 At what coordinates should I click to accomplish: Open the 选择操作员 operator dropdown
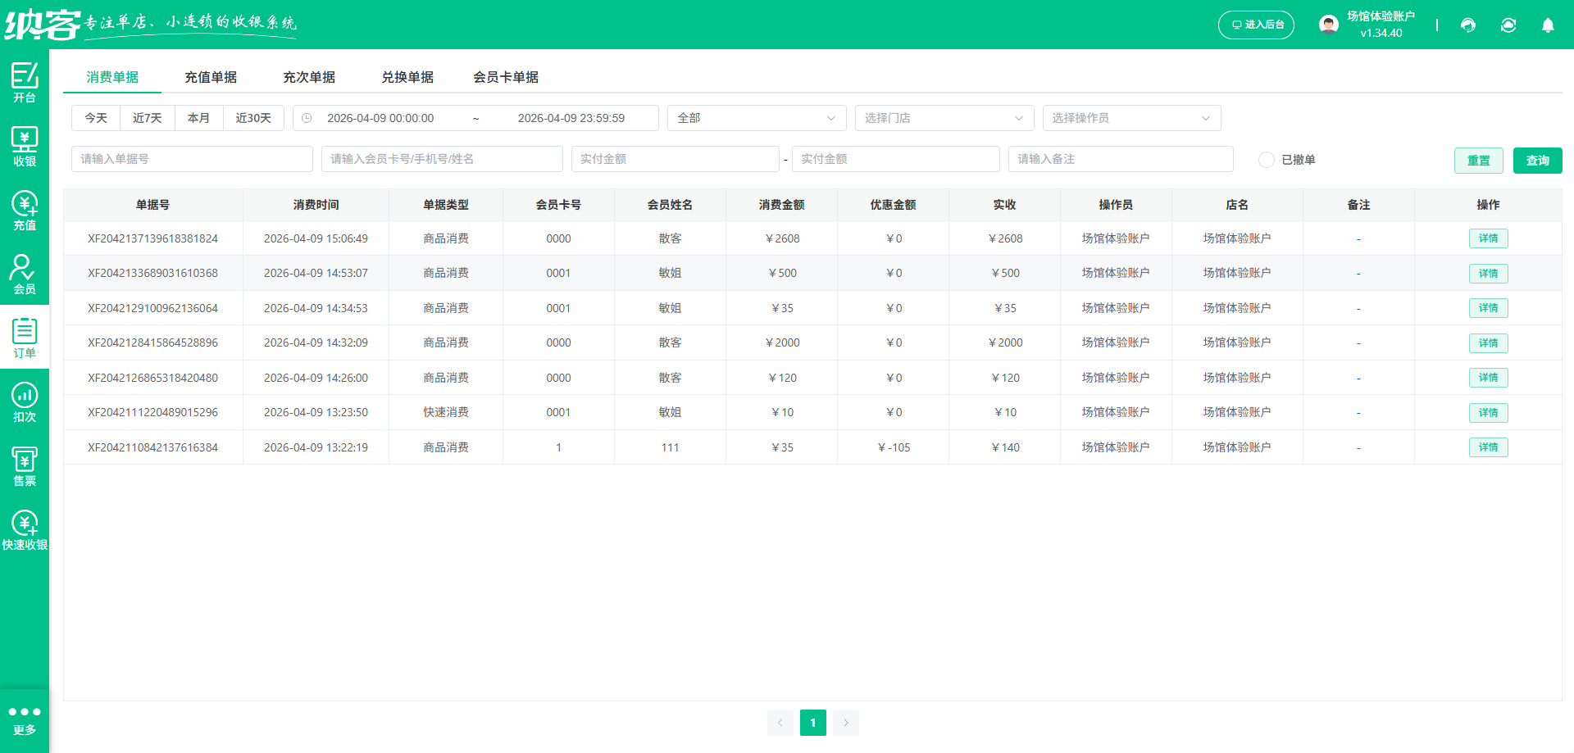(x=1131, y=117)
